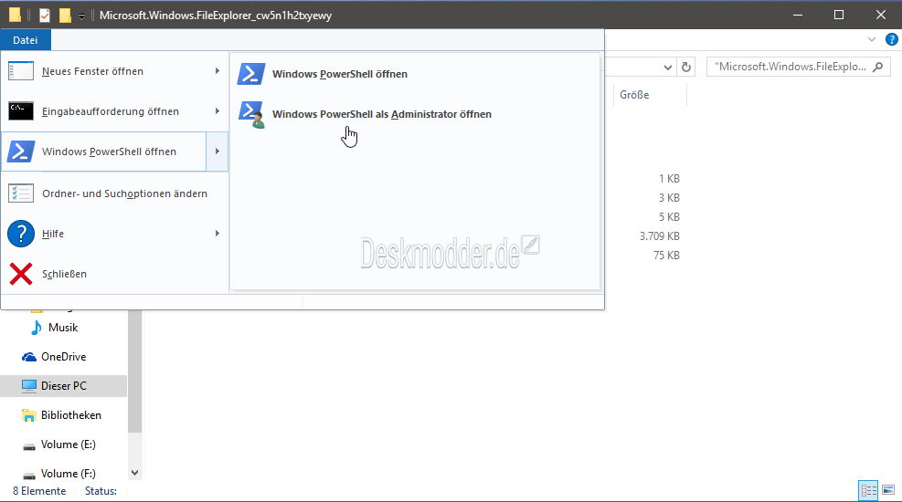902x502 pixels.
Task: Click the 3.709 KB size value
Action: coord(659,236)
